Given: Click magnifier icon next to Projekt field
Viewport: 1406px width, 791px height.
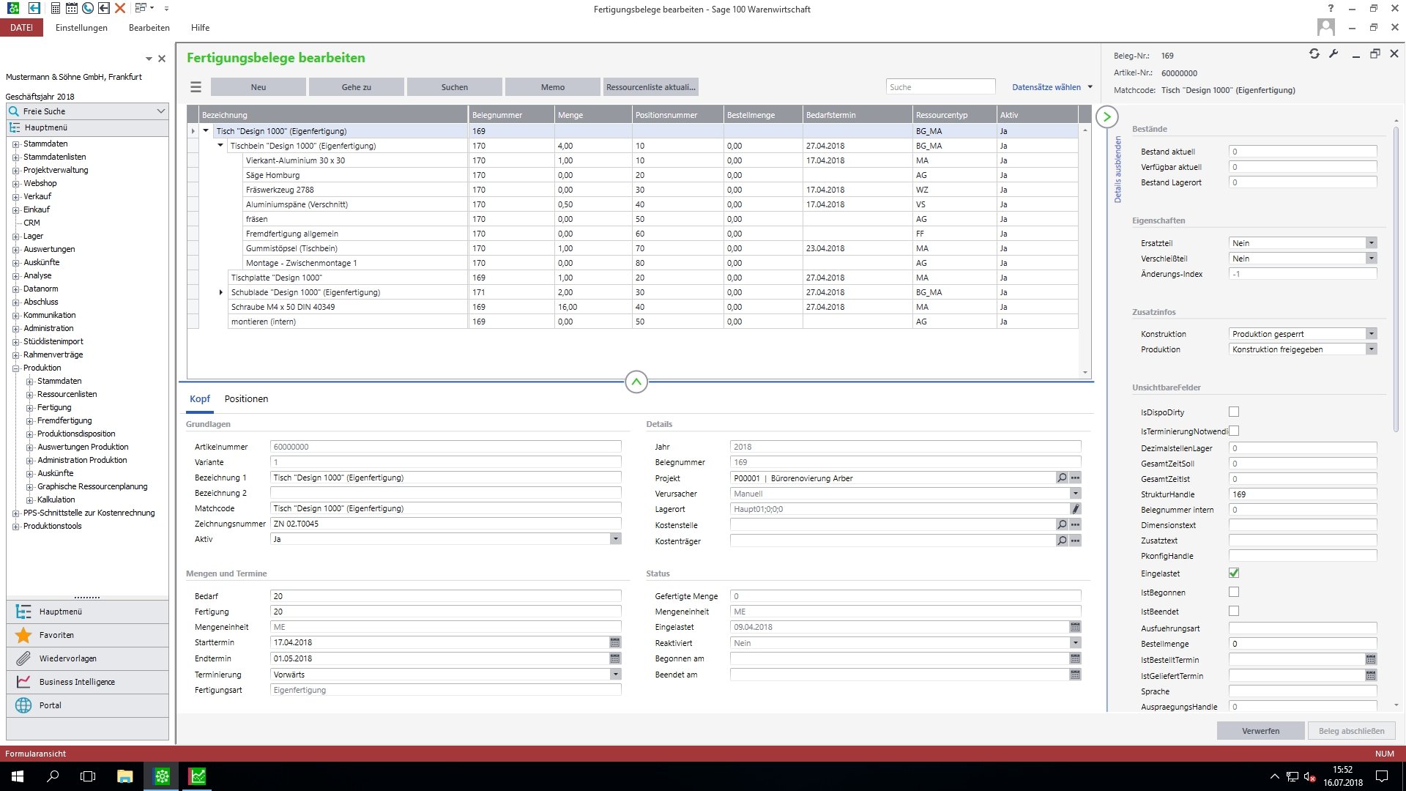Looking at the screenshot, I should 1062,478.
